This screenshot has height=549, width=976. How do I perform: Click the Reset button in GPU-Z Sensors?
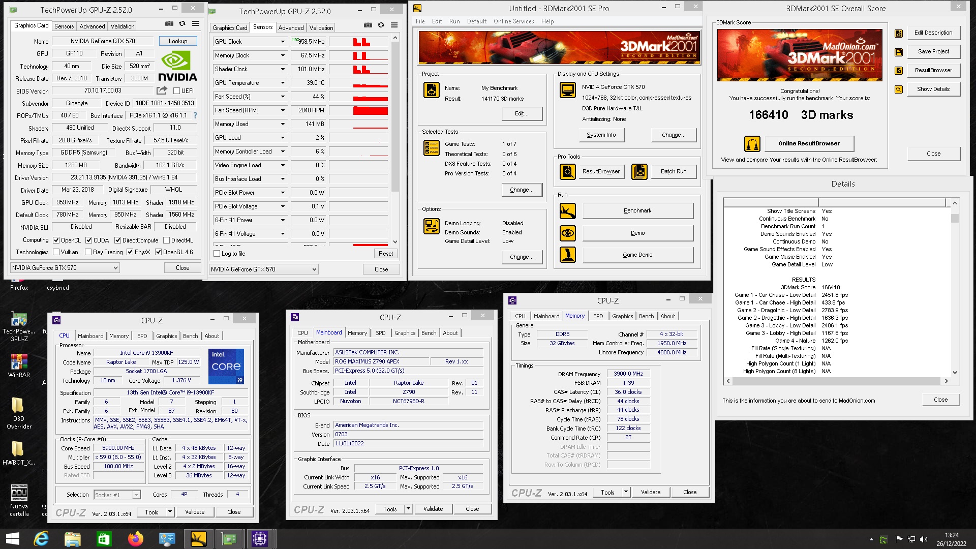click(x=385, y=254)
